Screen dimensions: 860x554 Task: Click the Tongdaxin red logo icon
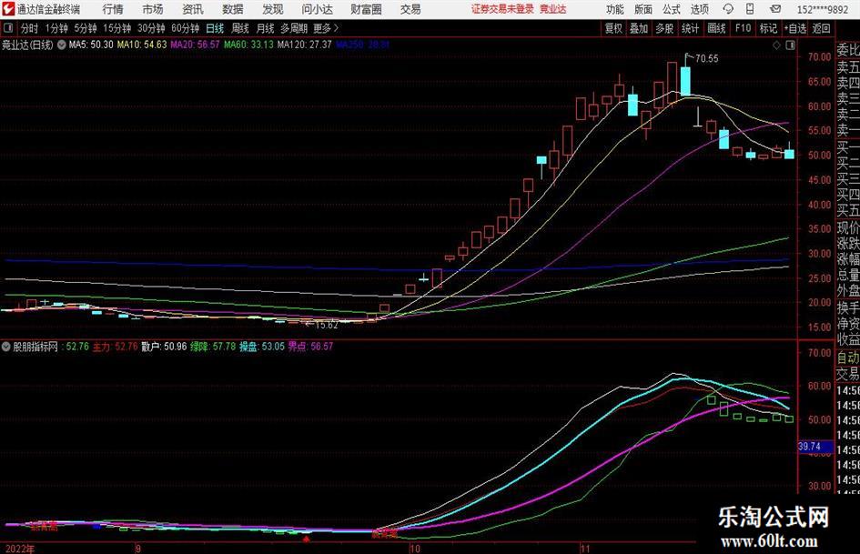[8, 9]
